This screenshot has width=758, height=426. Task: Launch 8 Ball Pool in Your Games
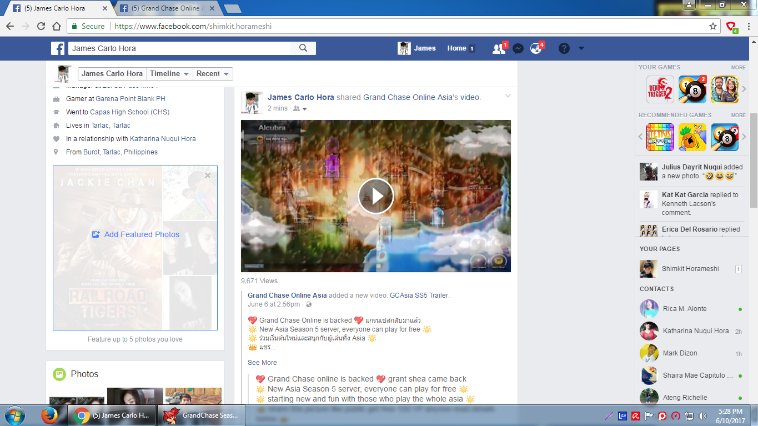pyautogui.click(x=692, y=89)
